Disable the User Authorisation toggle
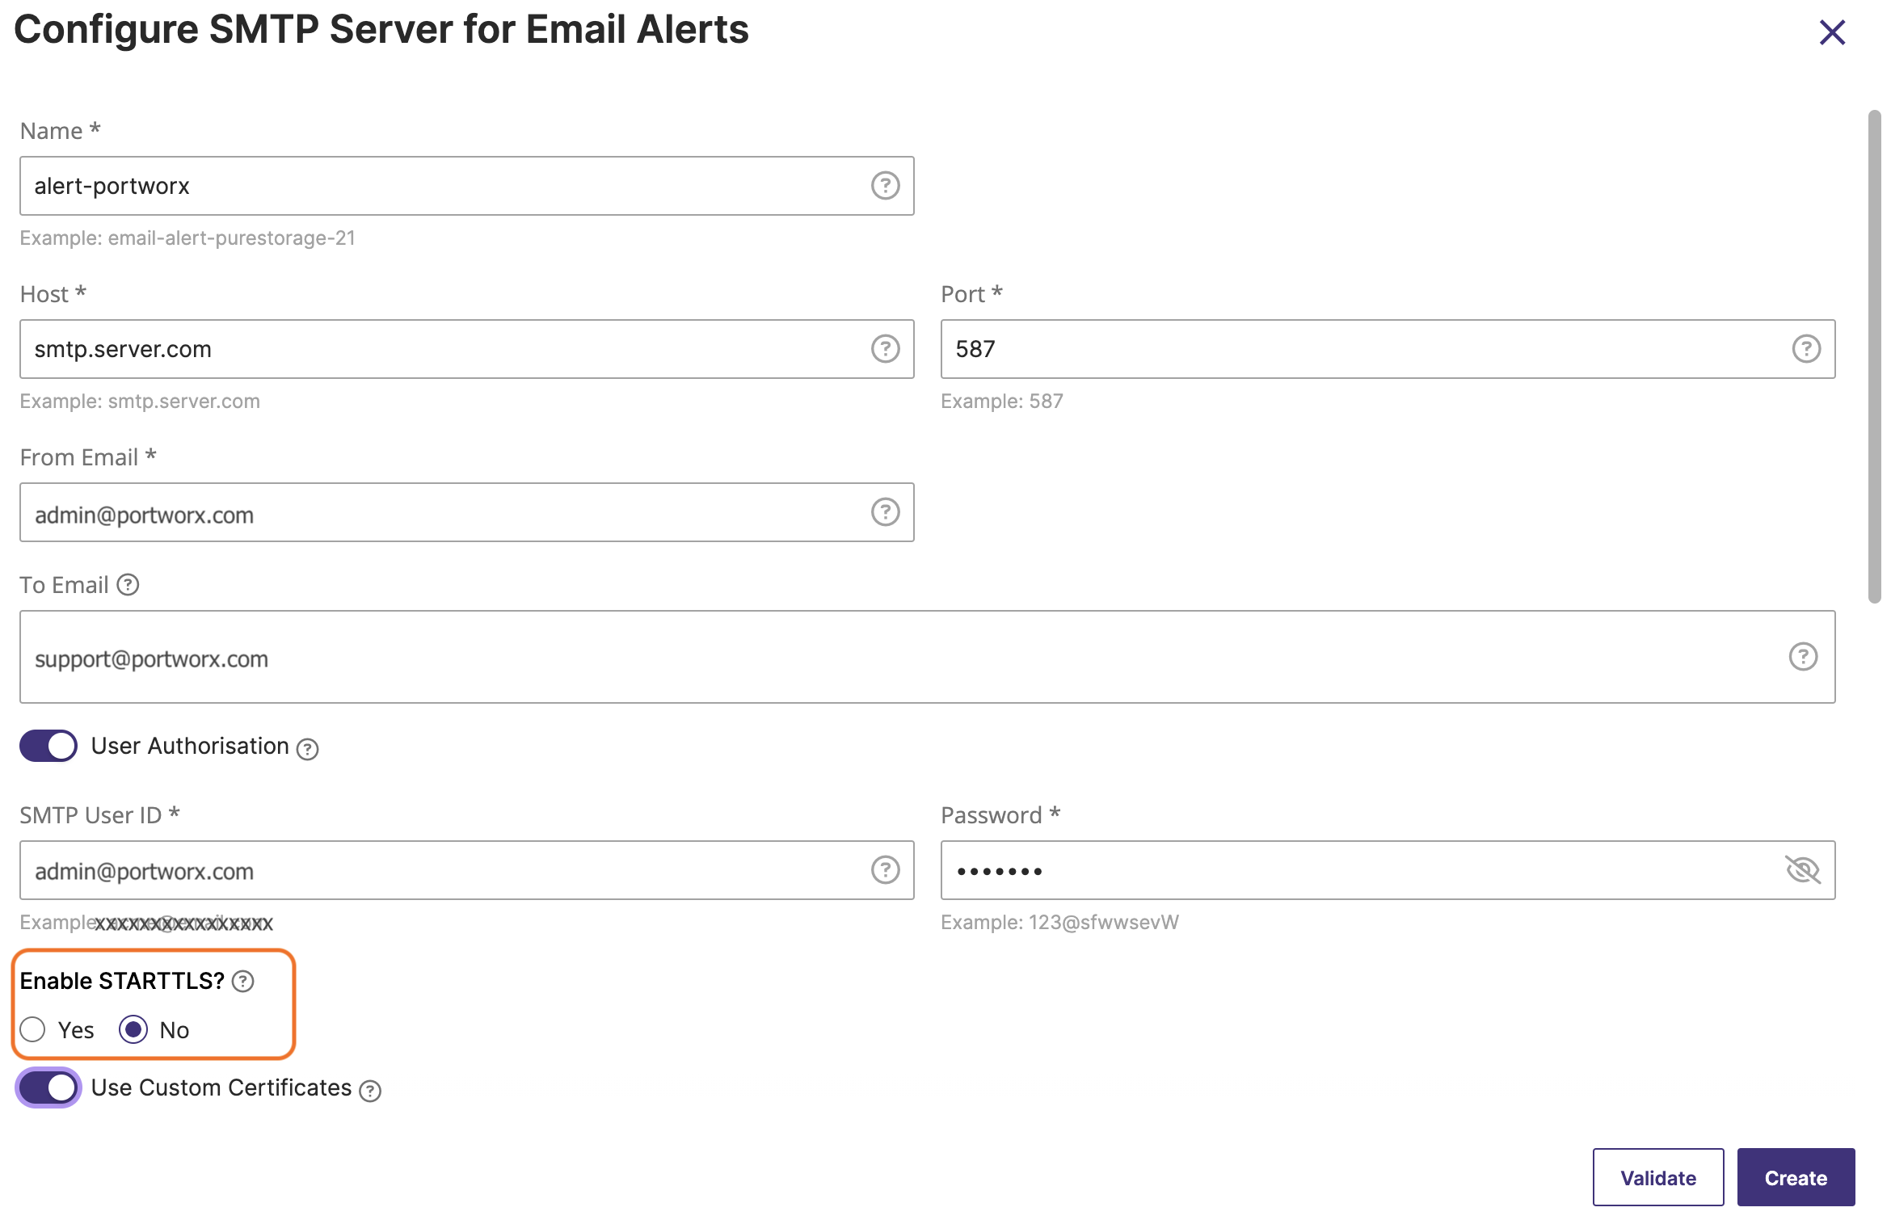This screenshot has width=1891, height=1220. pyautogui.click(x=48, y=746)
